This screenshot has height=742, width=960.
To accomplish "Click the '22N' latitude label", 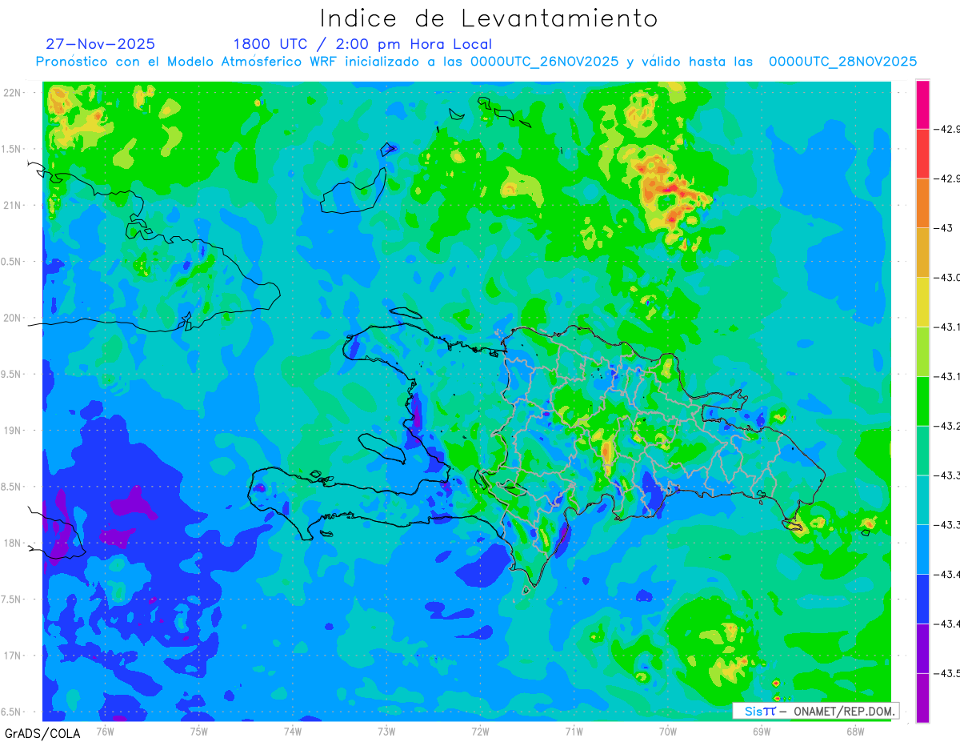I will 13,93.
